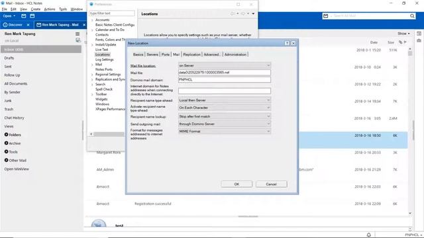Click the Preferences tree horizontal scrollbar
424x238 pixels.
pos(109,134)
